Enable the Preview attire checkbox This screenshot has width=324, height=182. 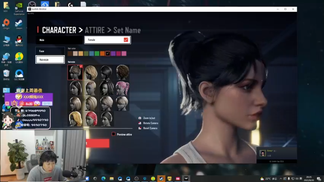point(113,134)
